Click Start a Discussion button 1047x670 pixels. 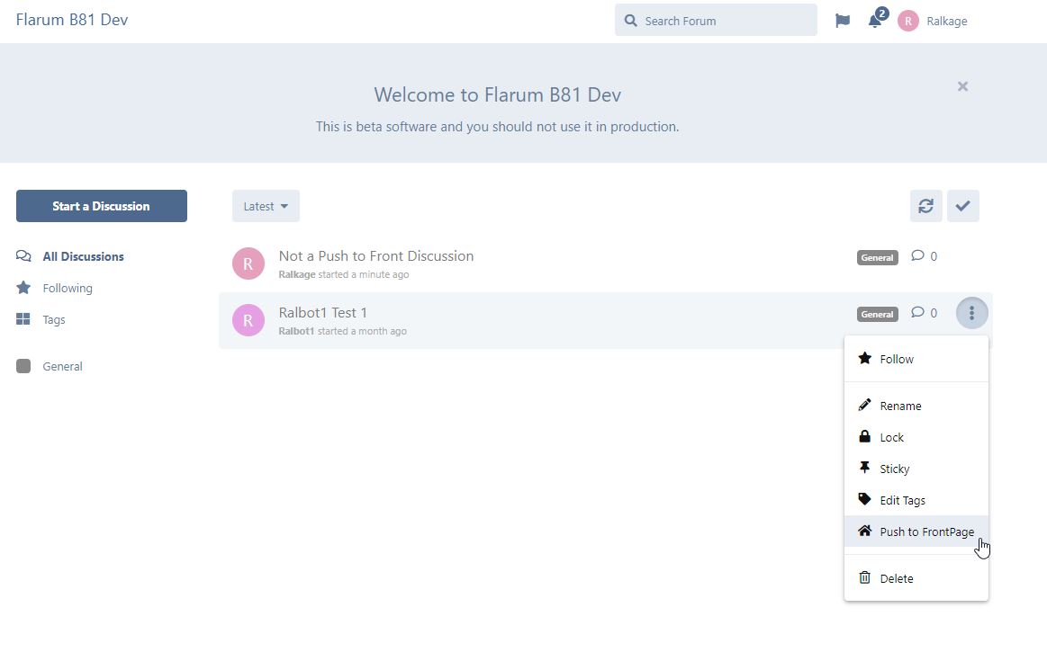(102, 206)
